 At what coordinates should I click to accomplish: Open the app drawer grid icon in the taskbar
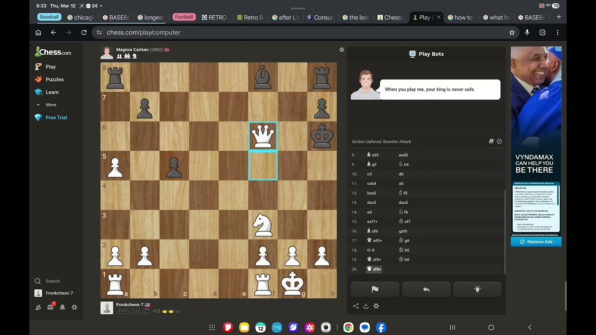tap(212, 328)
